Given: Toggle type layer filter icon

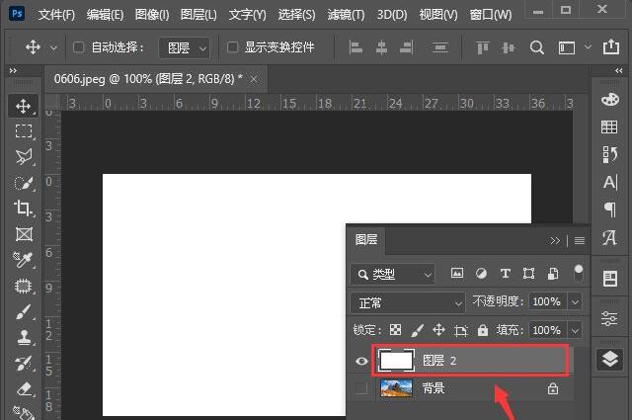Looking at the screenshot, I should pyautogui.click(x=505, y=274).
